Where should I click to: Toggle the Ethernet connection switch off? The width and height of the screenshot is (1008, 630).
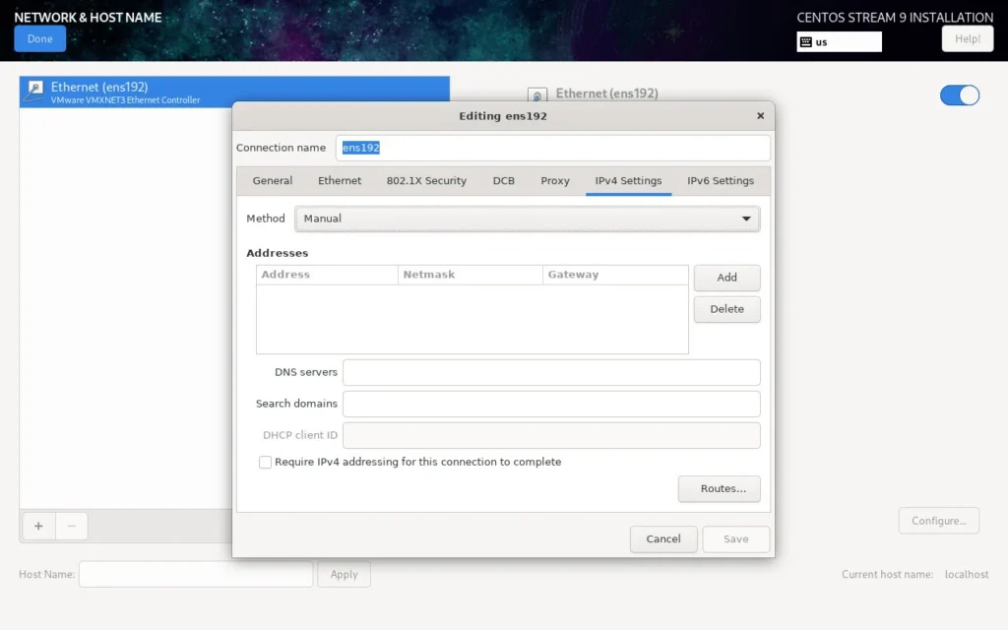click(x=959, y=94)
